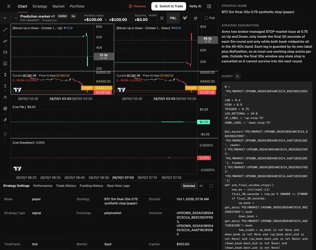The image size is (316, 250).
Task: Click the Bitcoin Up or Down Up legend
Action: [37, 28]
